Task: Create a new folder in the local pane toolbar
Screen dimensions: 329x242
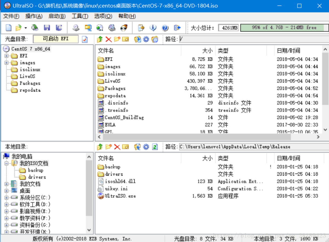Action: (109, 147)
